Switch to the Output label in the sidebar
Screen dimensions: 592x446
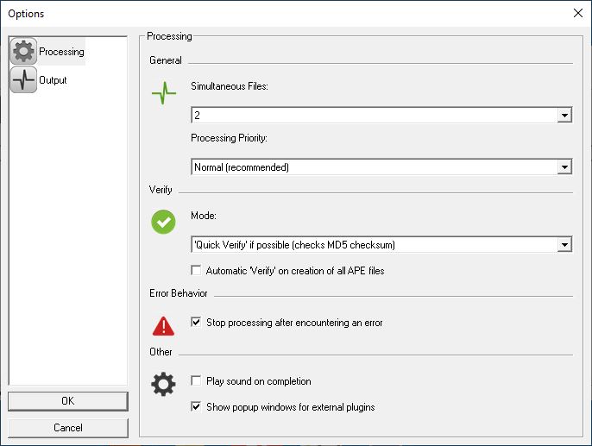(x=53, y=80)
